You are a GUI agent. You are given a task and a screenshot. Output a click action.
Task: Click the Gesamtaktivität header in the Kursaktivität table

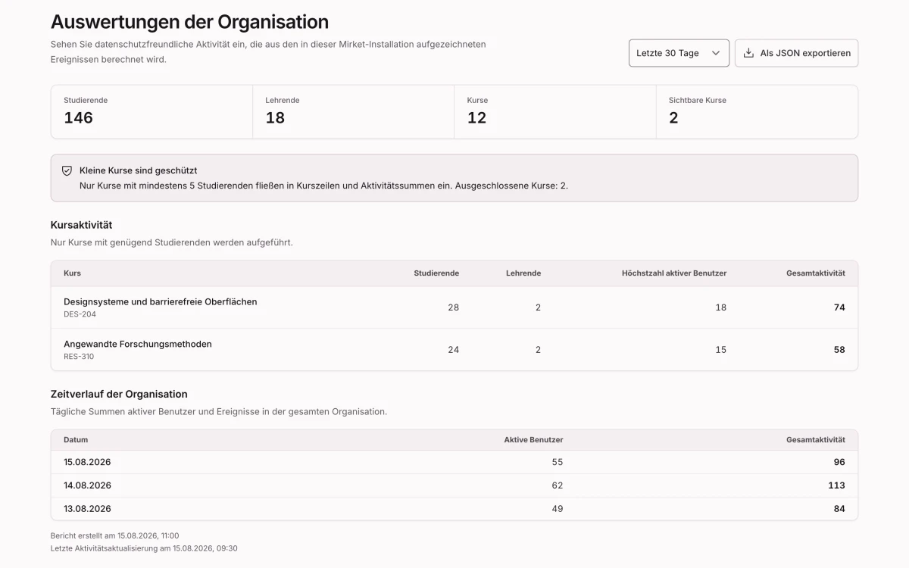[816, 273]
